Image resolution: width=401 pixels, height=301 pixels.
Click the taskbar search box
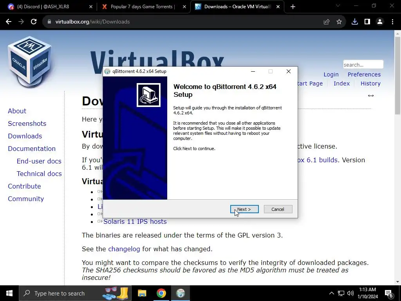click(75, 293)
